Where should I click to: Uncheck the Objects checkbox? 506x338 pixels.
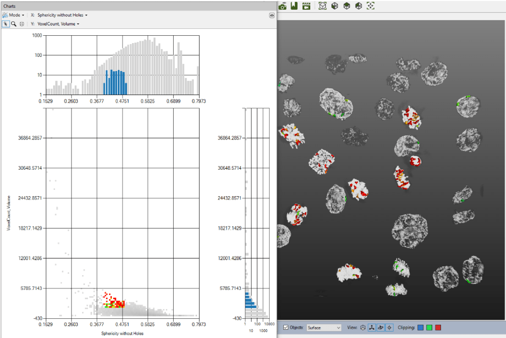(x=286, y=327)
